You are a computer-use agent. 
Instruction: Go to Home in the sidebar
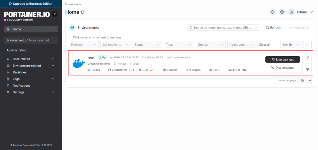pos(31,29)
